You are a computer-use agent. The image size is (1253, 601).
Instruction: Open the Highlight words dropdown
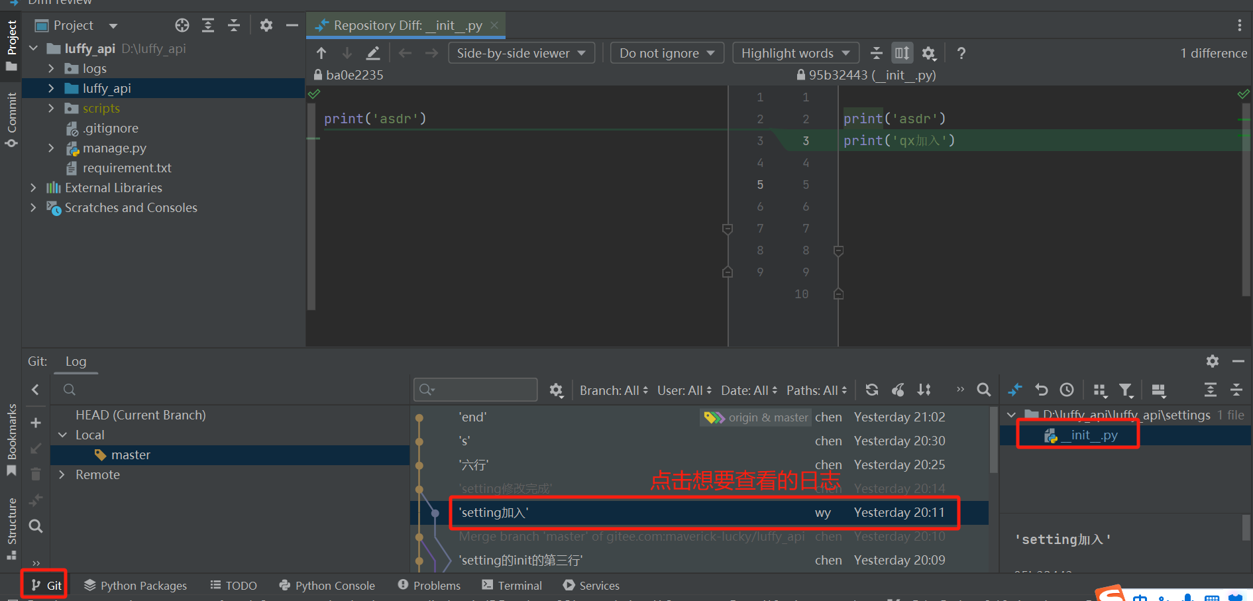click(x=796, y=53)
